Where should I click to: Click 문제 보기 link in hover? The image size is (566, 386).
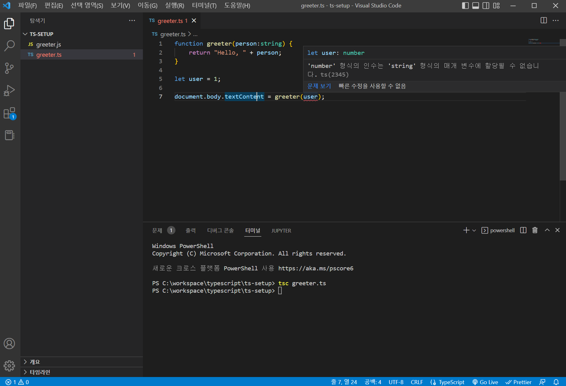[319, 86]
